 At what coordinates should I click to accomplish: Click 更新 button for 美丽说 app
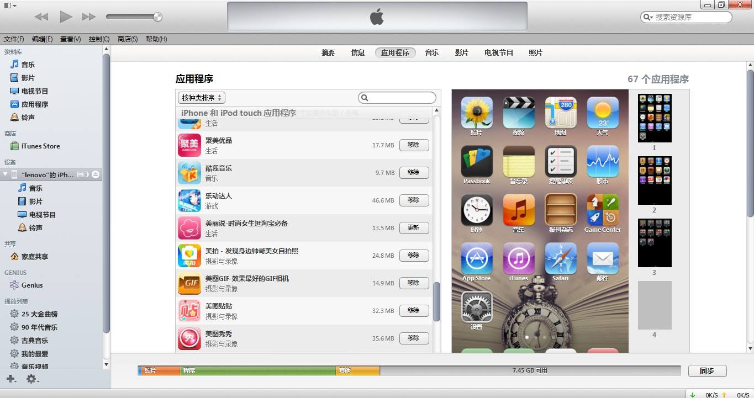tap(414, 228)
